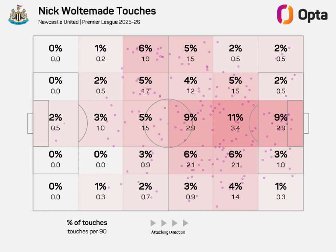Click the Nick Woltemade Touches title

pos(97,11)
